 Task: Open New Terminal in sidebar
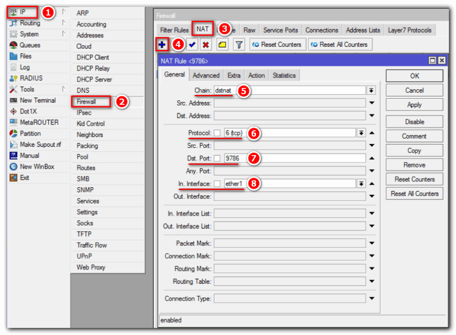37,100
